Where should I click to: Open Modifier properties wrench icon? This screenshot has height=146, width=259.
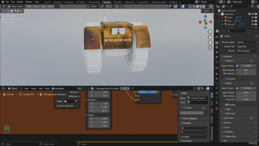(217, 79)
